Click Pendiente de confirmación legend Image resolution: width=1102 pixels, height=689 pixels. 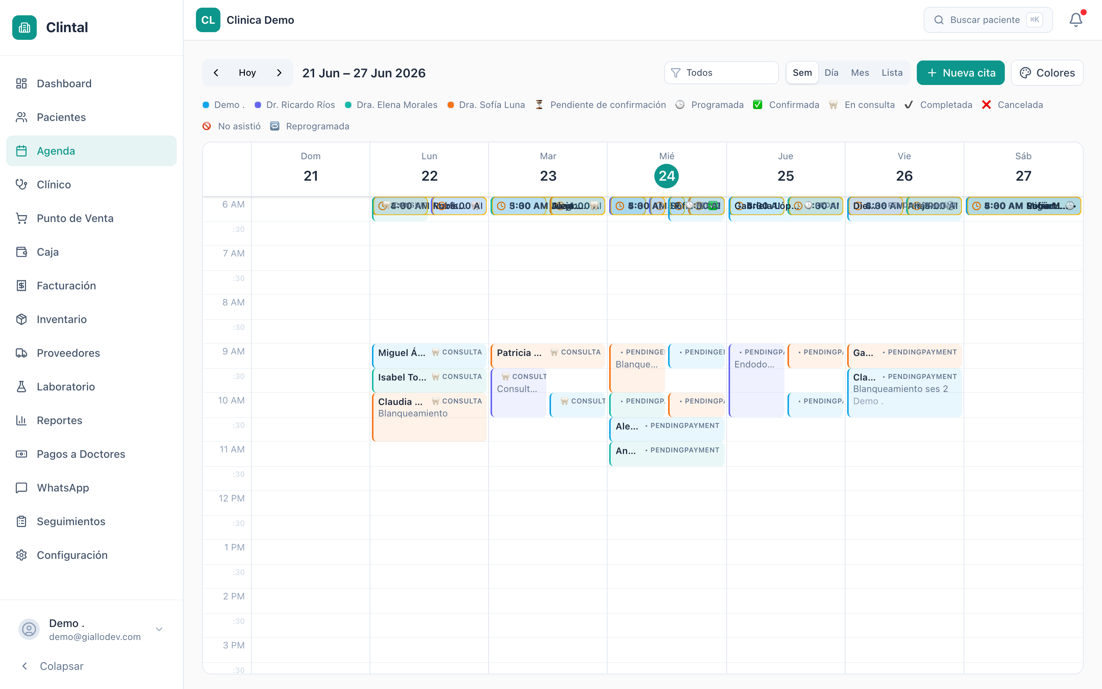point(601,105)
